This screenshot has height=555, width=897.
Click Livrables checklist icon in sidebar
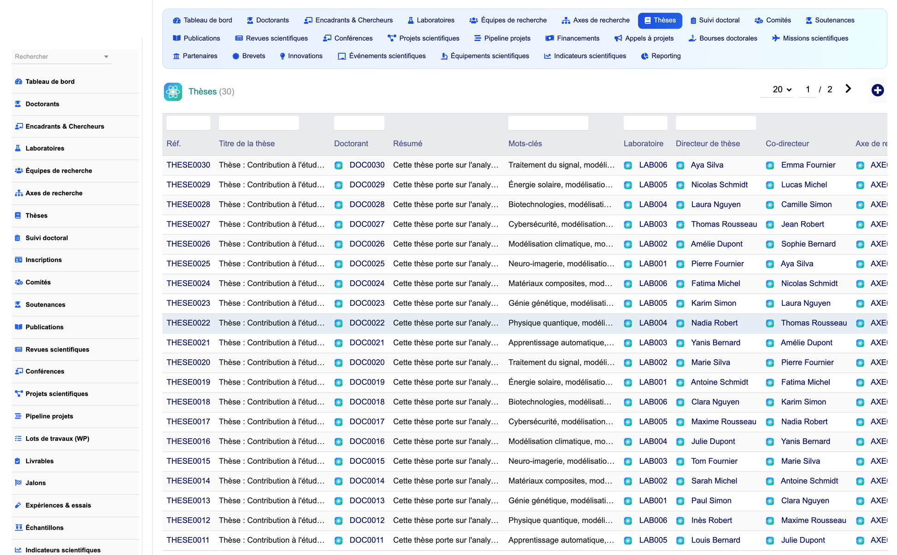(18, 461)
